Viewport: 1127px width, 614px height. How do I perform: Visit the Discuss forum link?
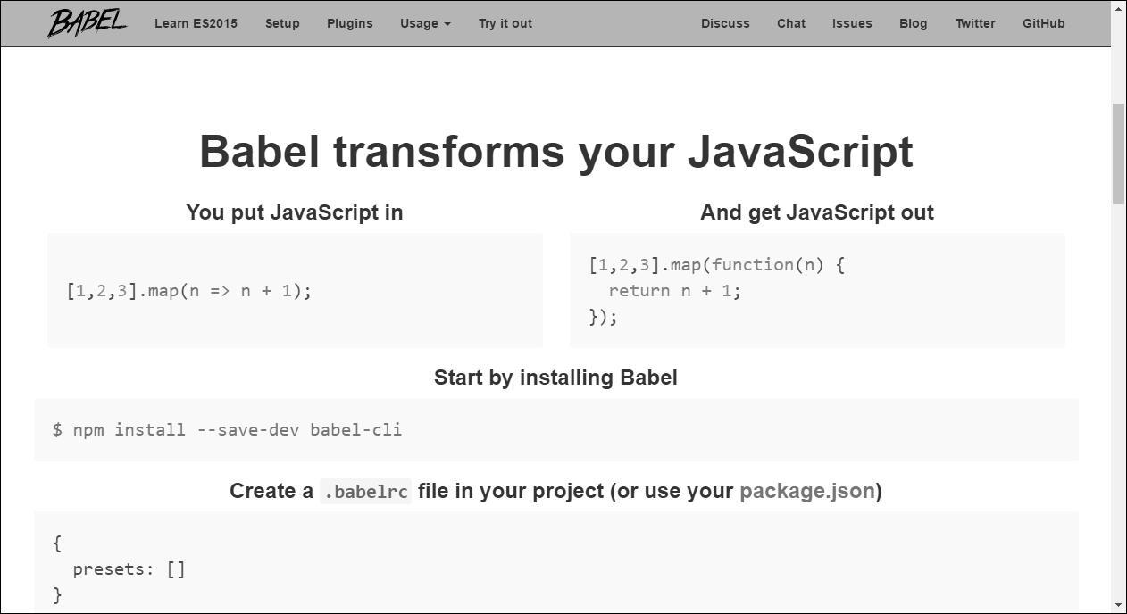(x=725, y=23)
